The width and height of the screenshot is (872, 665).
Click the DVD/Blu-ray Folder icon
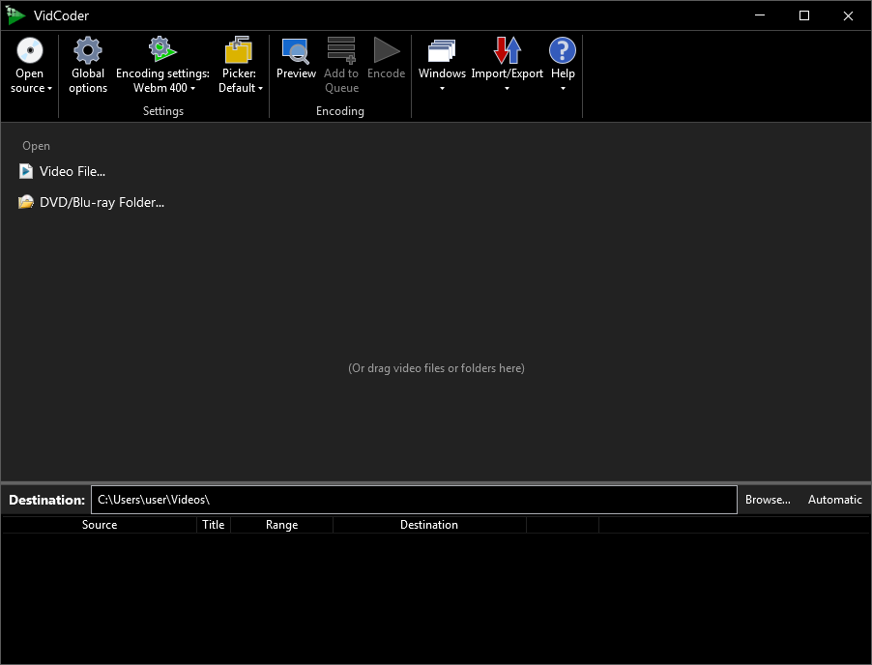click(x=26, y=202)
